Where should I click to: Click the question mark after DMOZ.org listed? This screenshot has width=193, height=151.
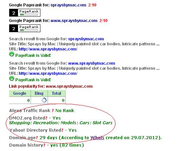(47, 118)
